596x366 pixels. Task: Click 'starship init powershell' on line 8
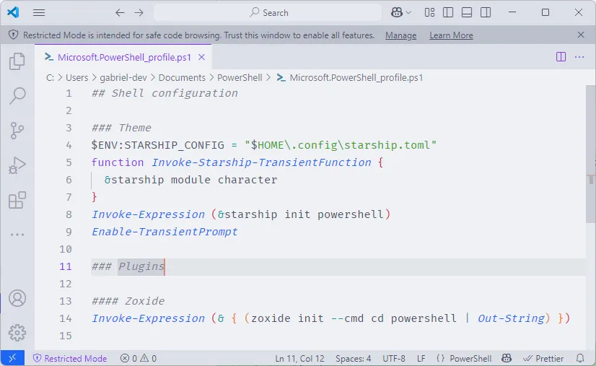click(304, 214)
